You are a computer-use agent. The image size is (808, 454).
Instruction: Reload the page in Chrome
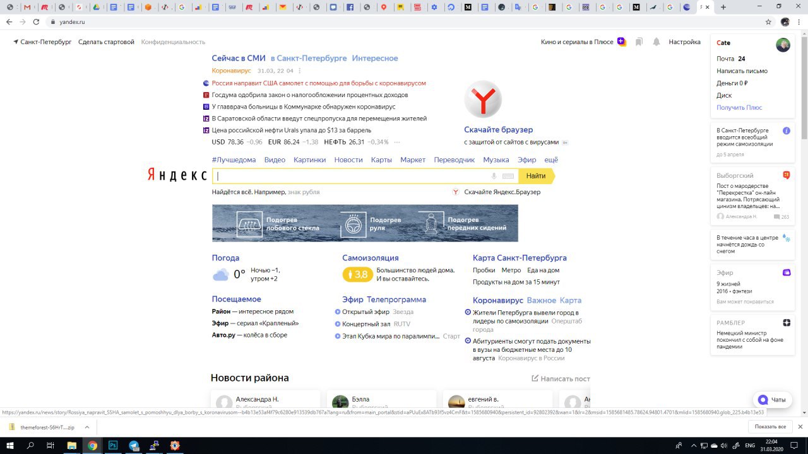[37, 21]
